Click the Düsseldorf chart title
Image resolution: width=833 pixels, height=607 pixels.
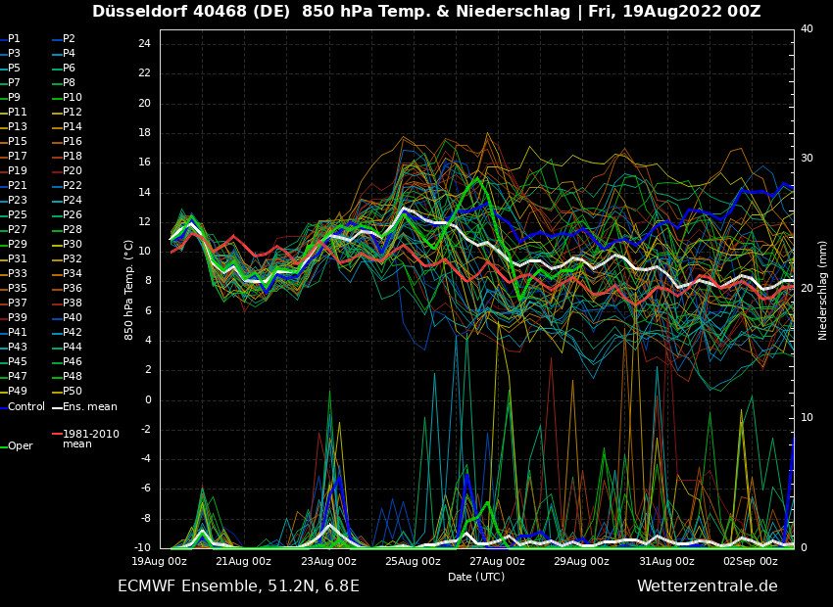(x=426, y=12)
